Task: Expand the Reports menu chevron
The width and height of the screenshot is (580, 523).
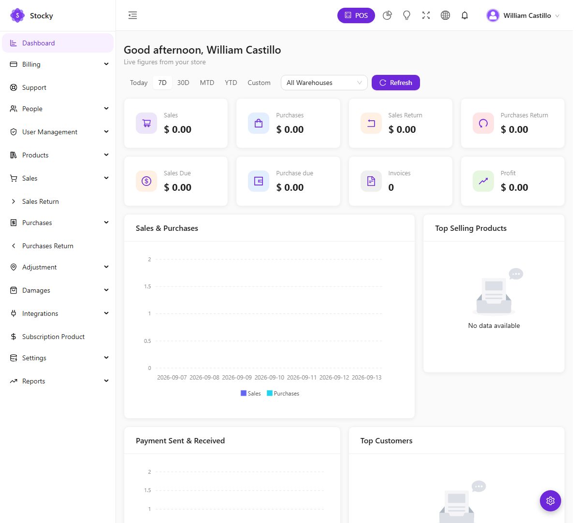Action: 106,381
